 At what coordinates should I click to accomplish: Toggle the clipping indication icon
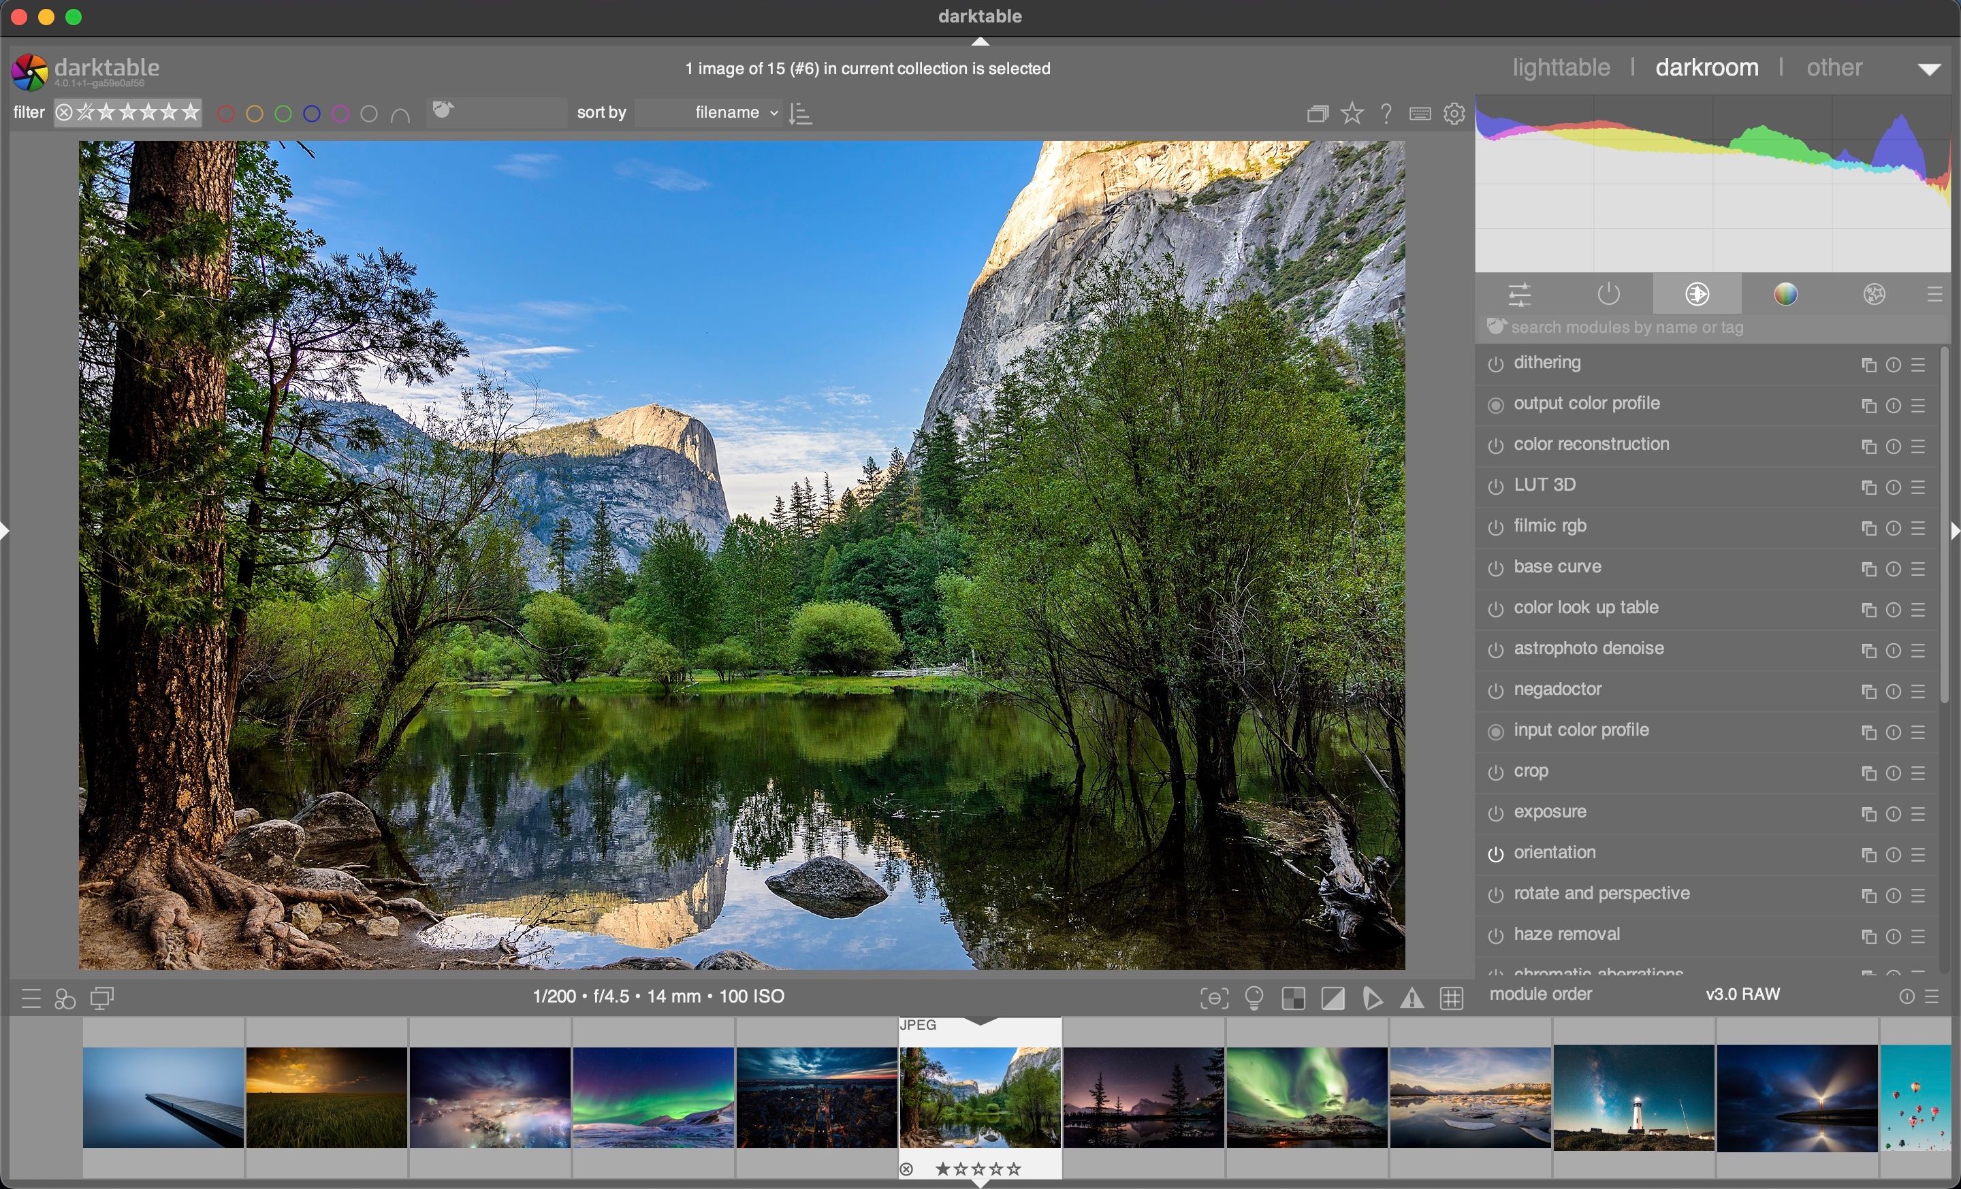(x=1333, y=997)
